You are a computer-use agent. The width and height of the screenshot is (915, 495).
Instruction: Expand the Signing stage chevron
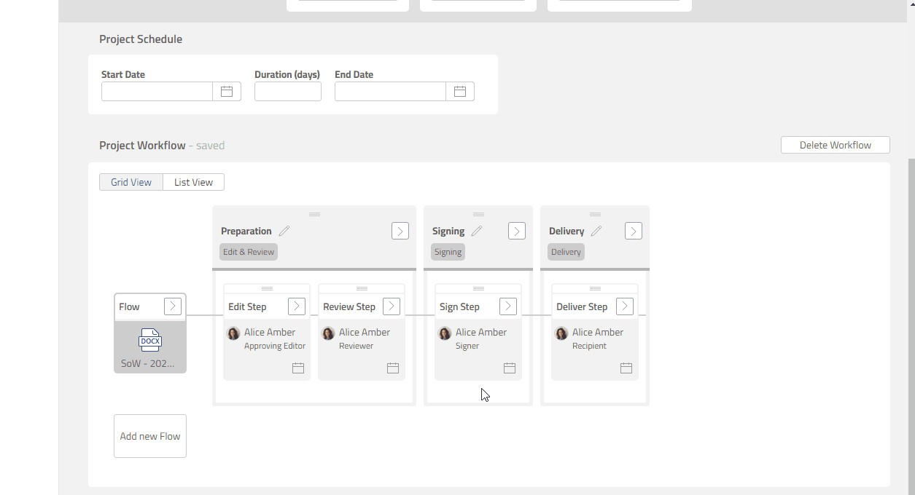tap(517, 231)
